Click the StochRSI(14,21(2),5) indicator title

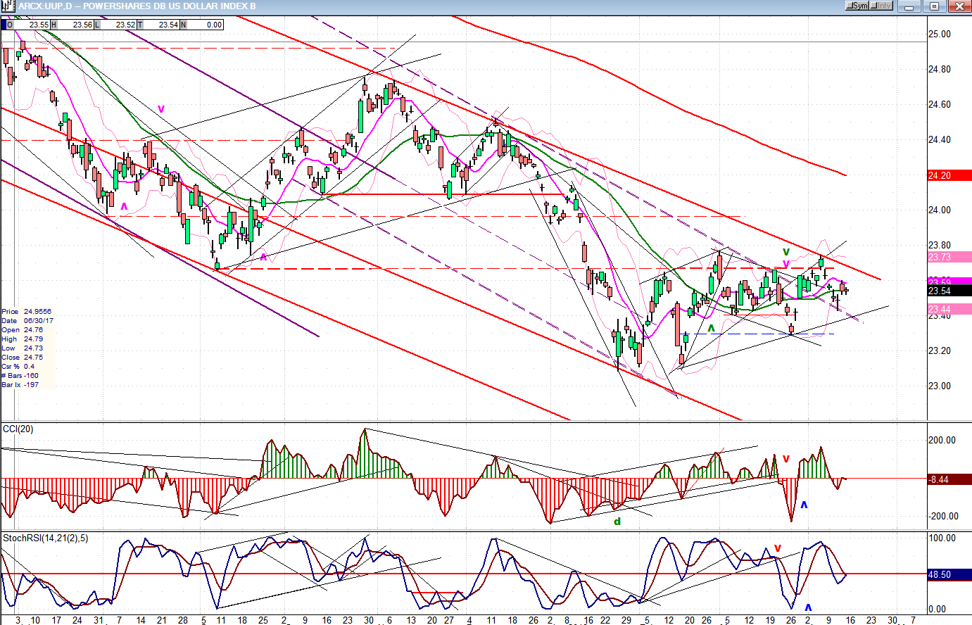[46, 538]
